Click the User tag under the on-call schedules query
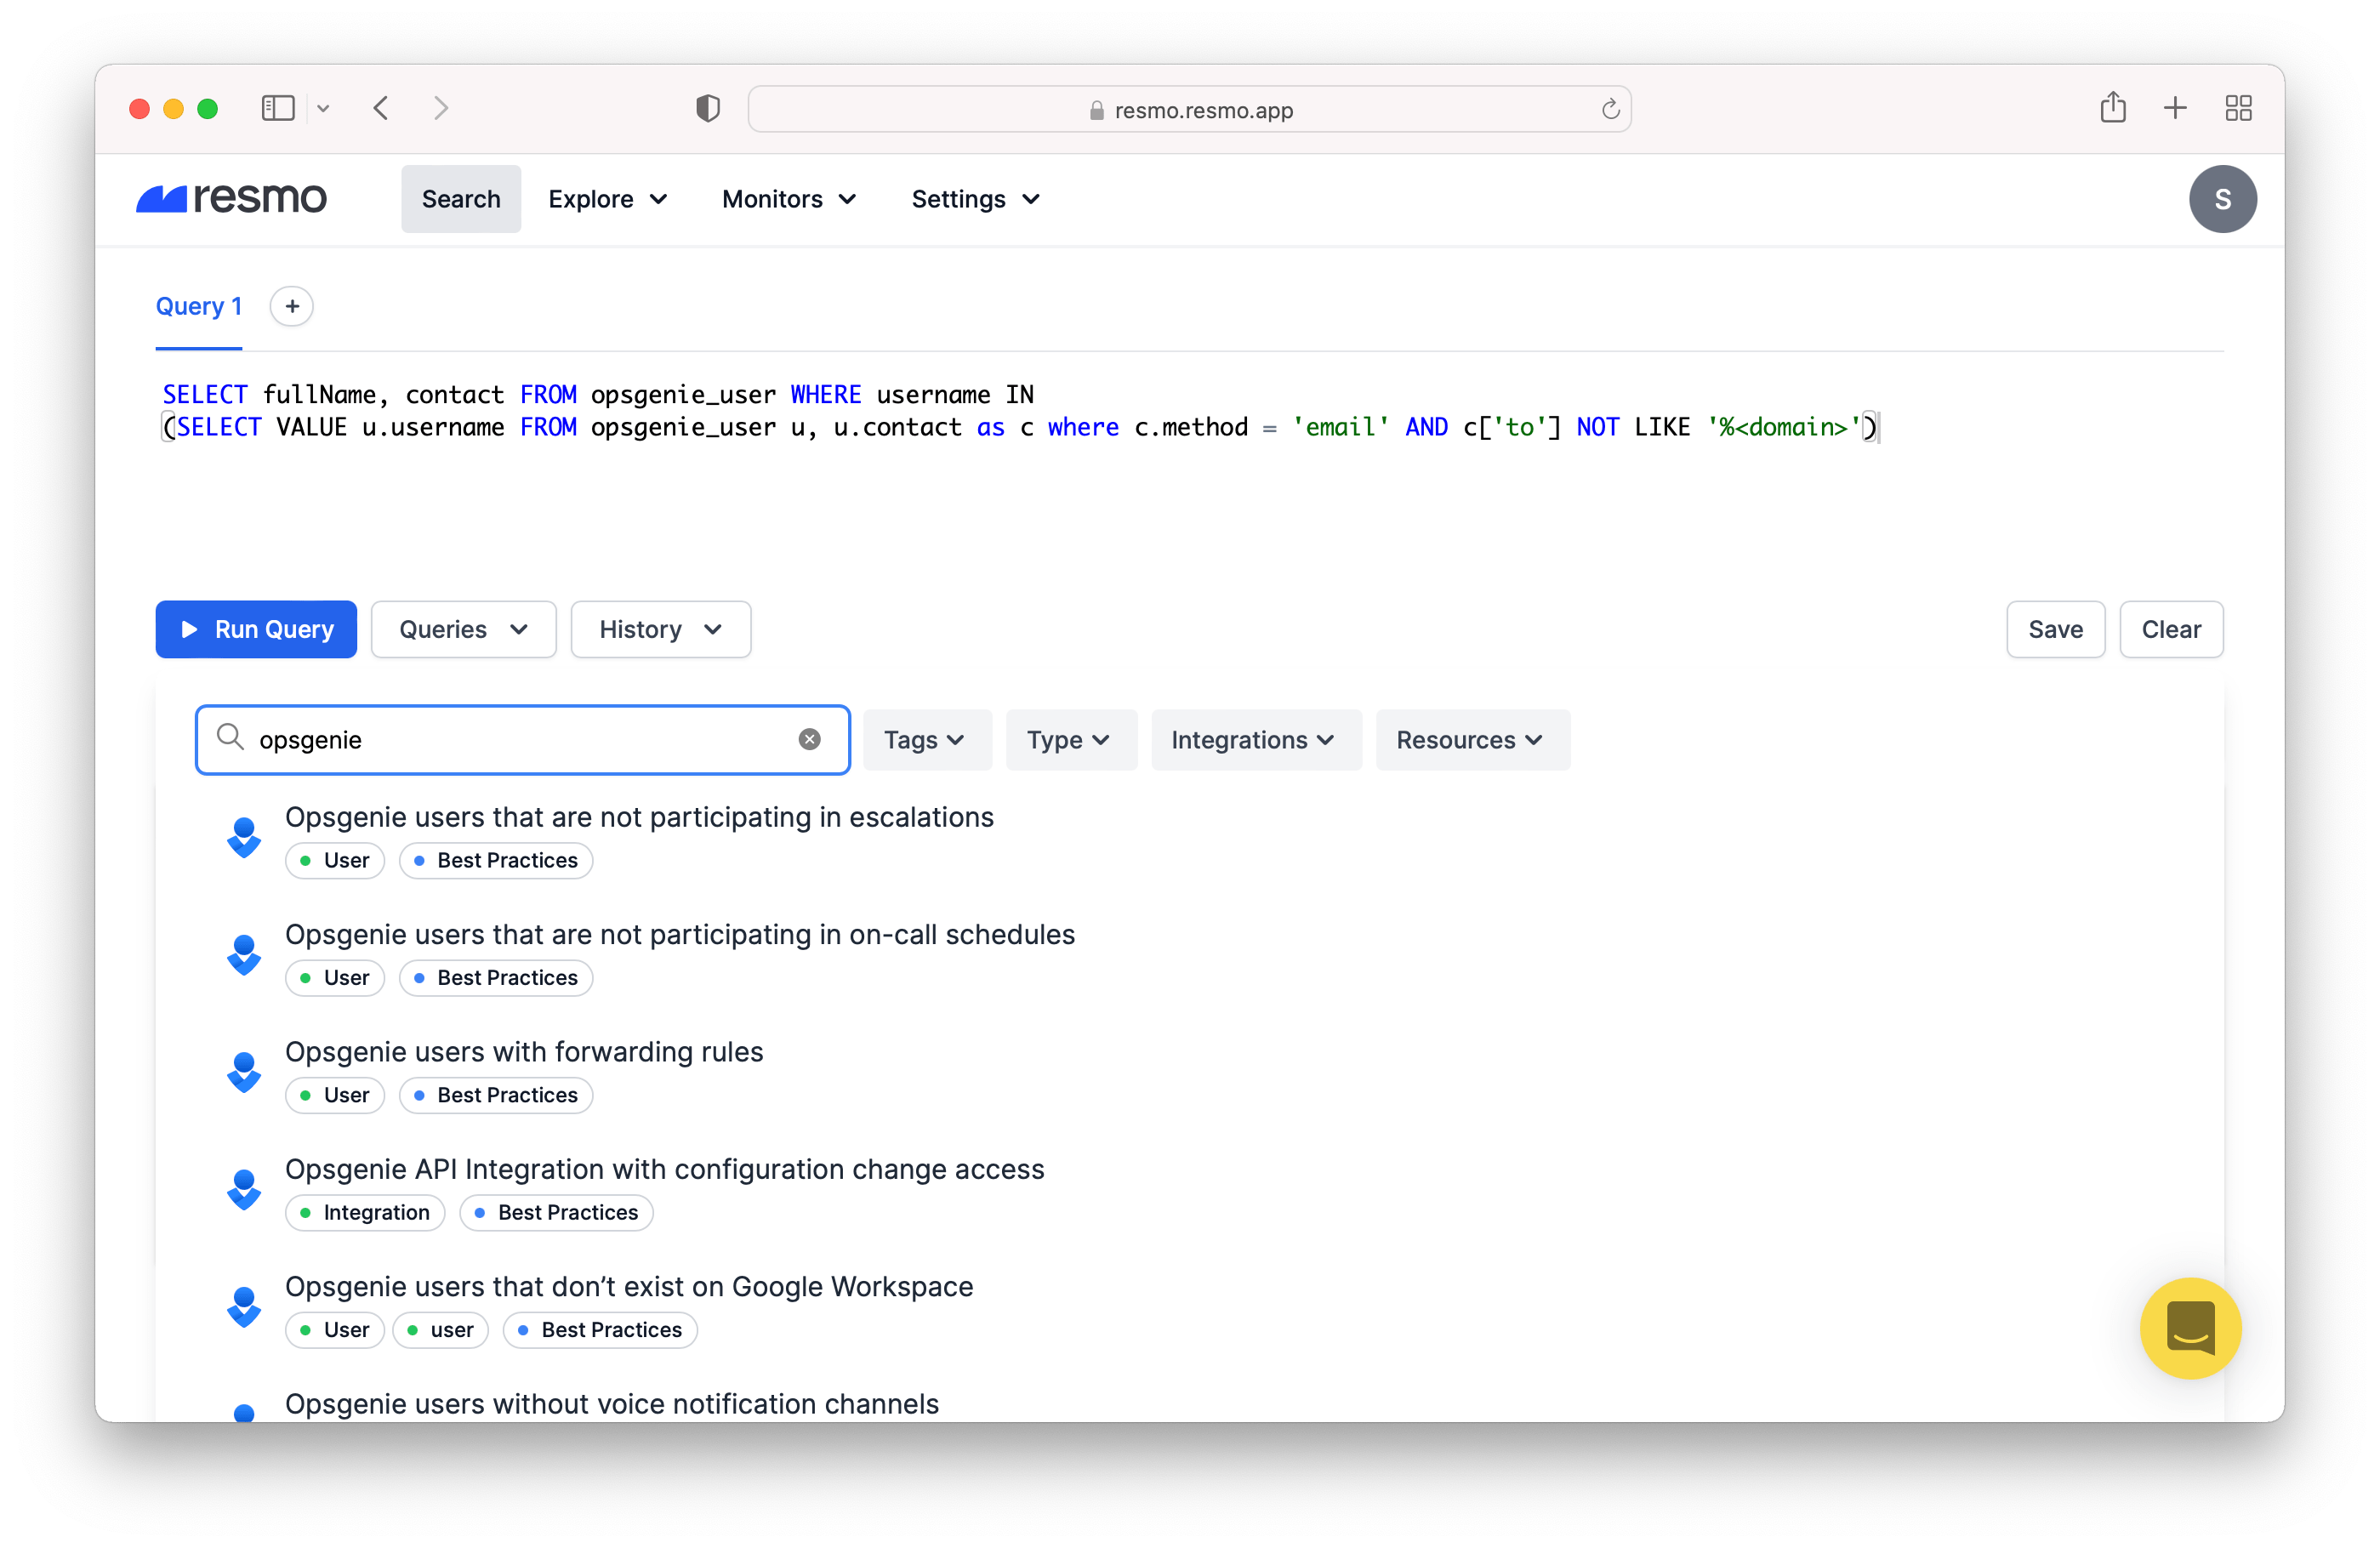Screen dimensions: 2380x1548 click(334, 977)
